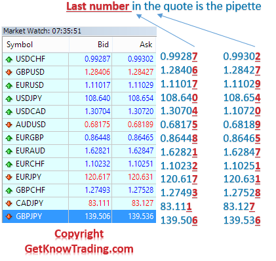Click EURUSD bid price 1.11017 in table
The image size is (276, 261).
[97, 85]
